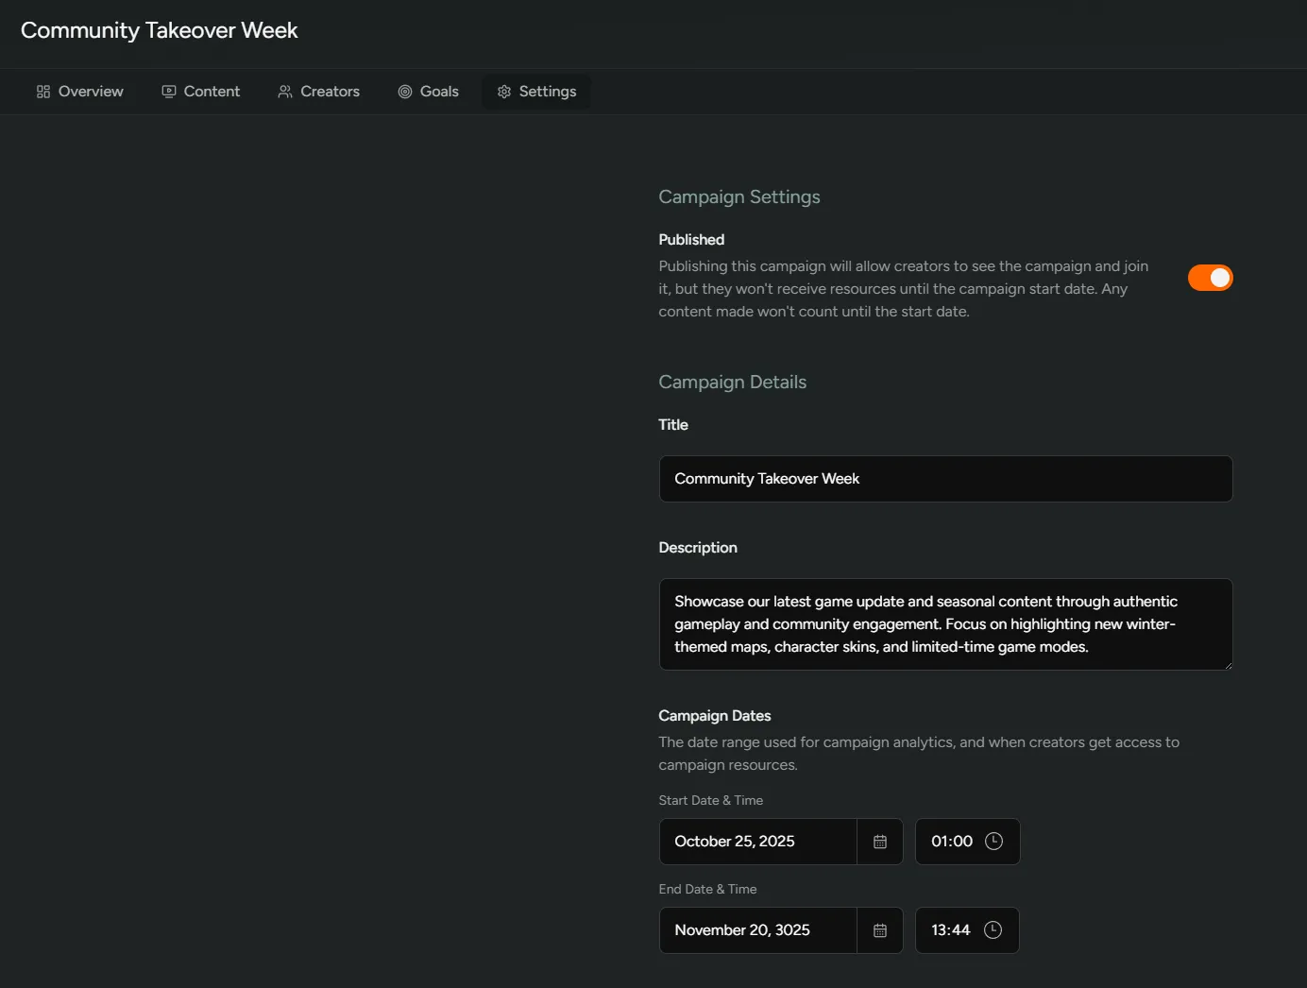The height and width of the screenshot is (988, 1307).
Task: Disable the Published toggle
Action: pos(1210,278)
